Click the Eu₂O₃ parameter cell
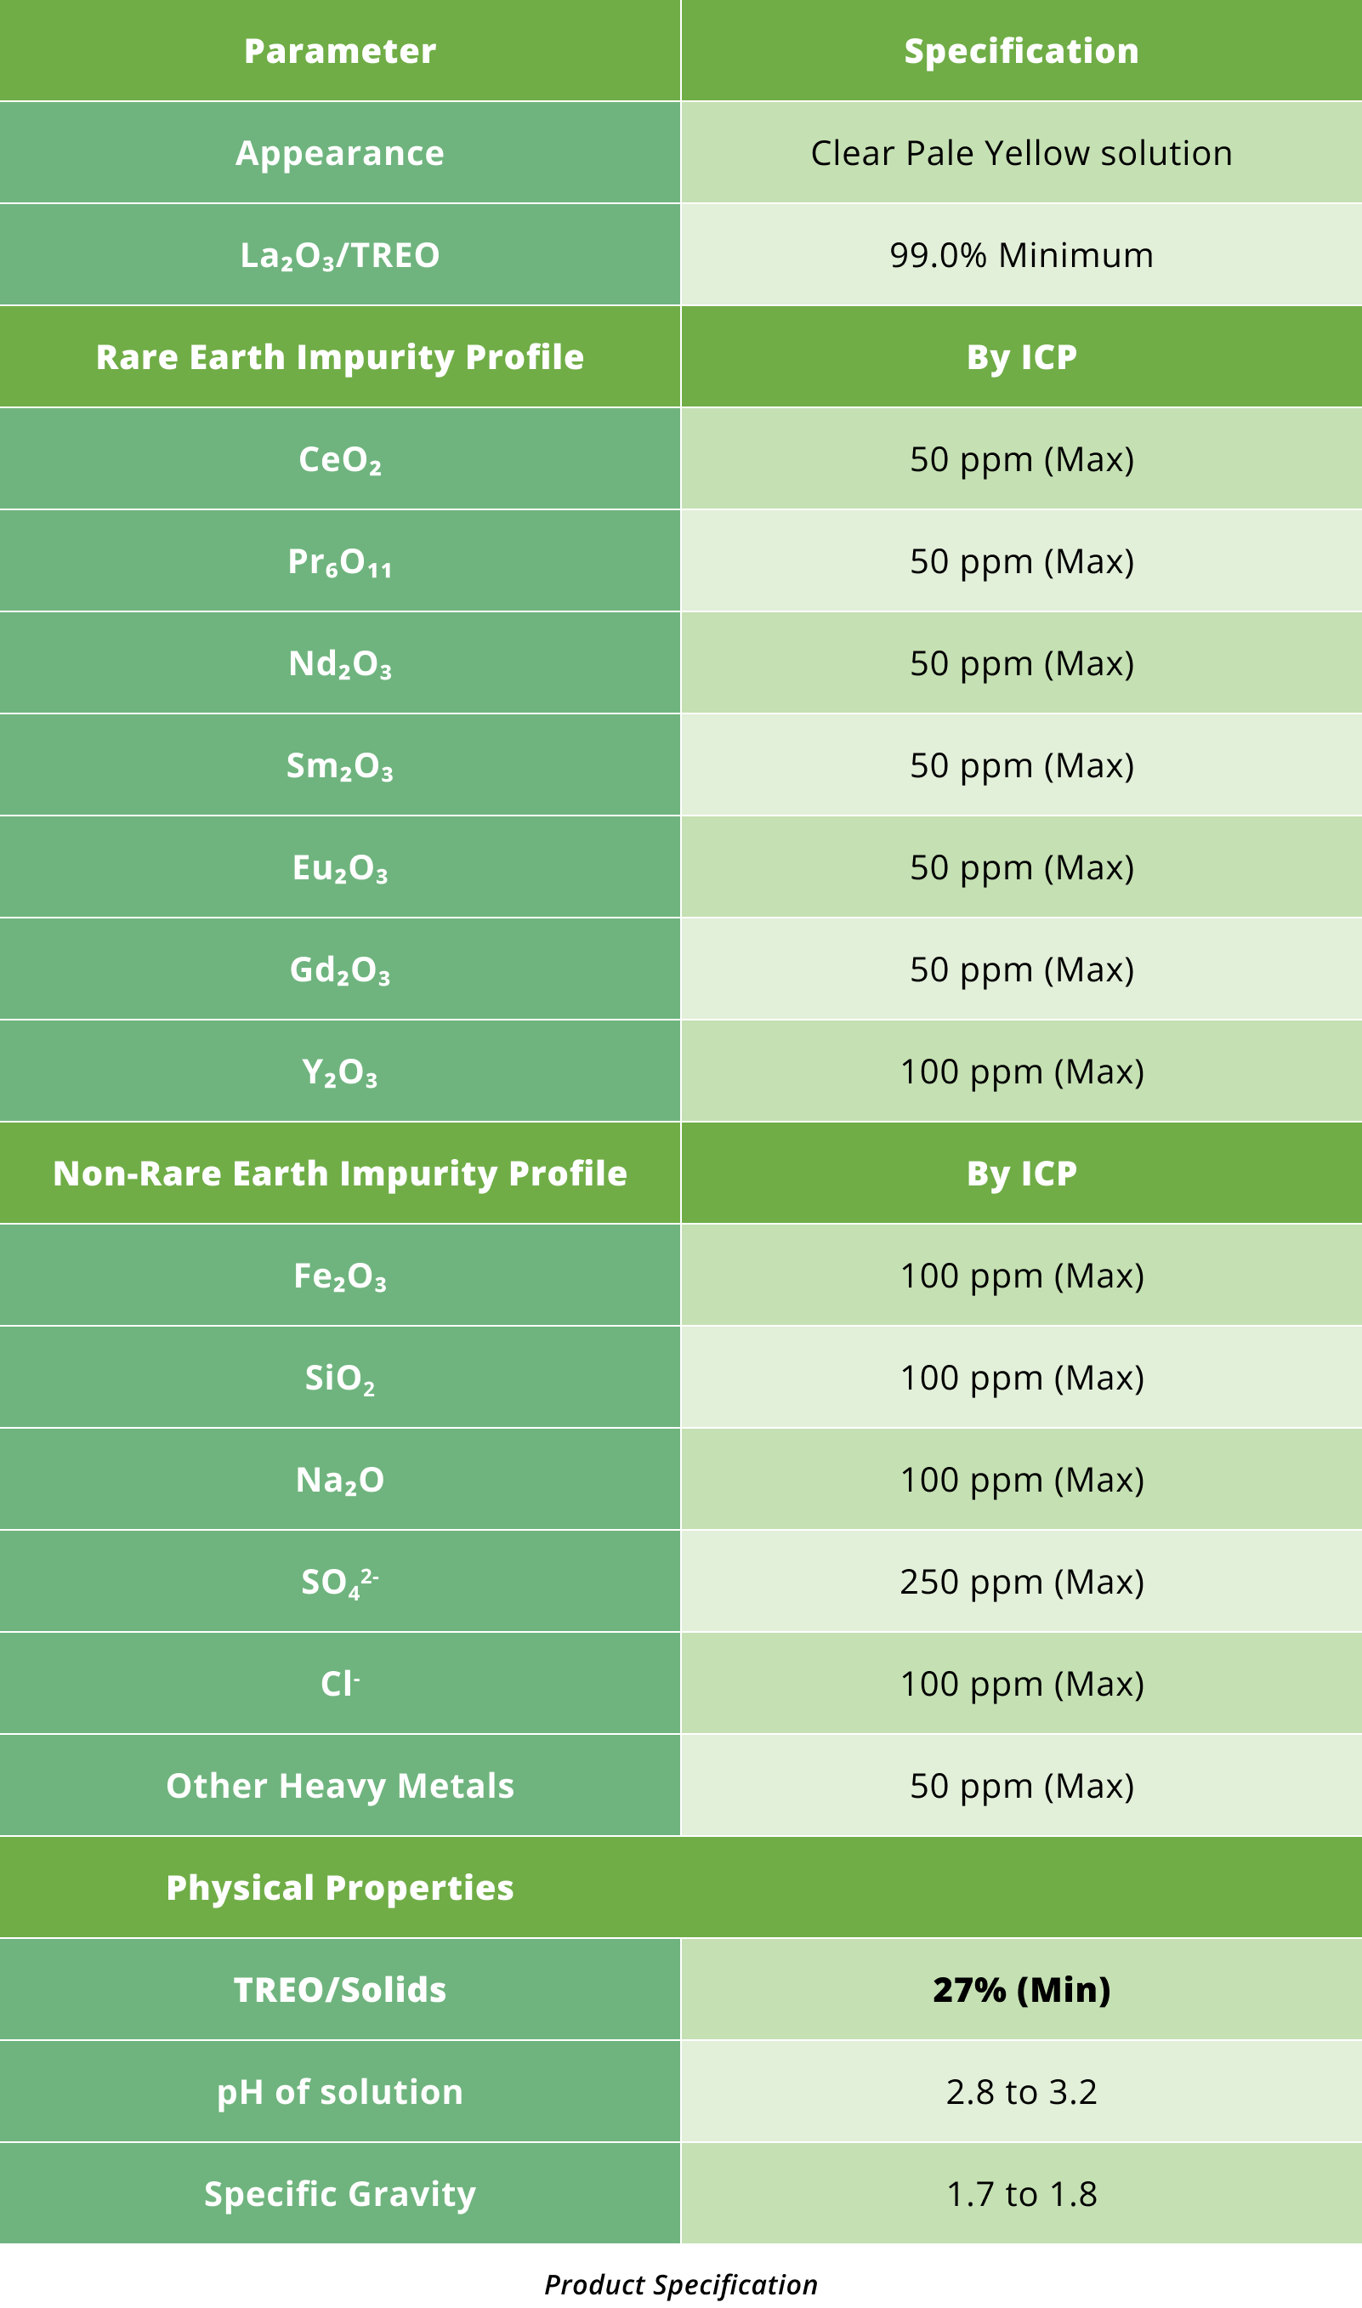Viewport: 1362px width, 2308px height. [339, 867]
